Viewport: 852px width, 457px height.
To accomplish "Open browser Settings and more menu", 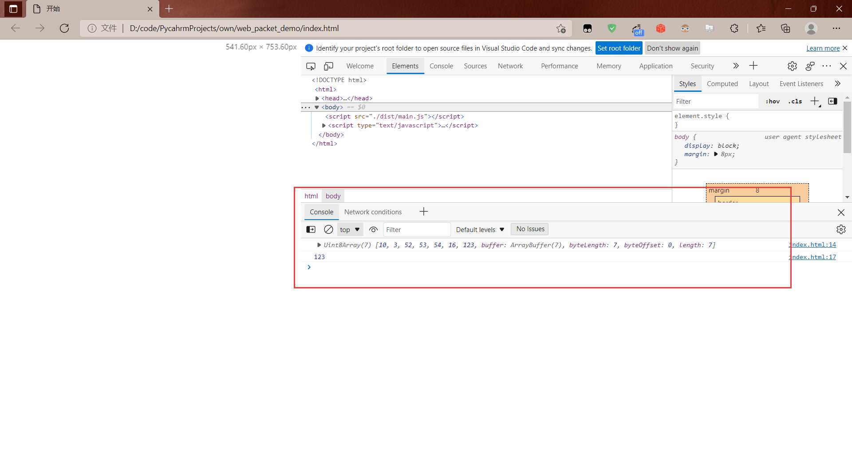I will click(x=836, y=28).
